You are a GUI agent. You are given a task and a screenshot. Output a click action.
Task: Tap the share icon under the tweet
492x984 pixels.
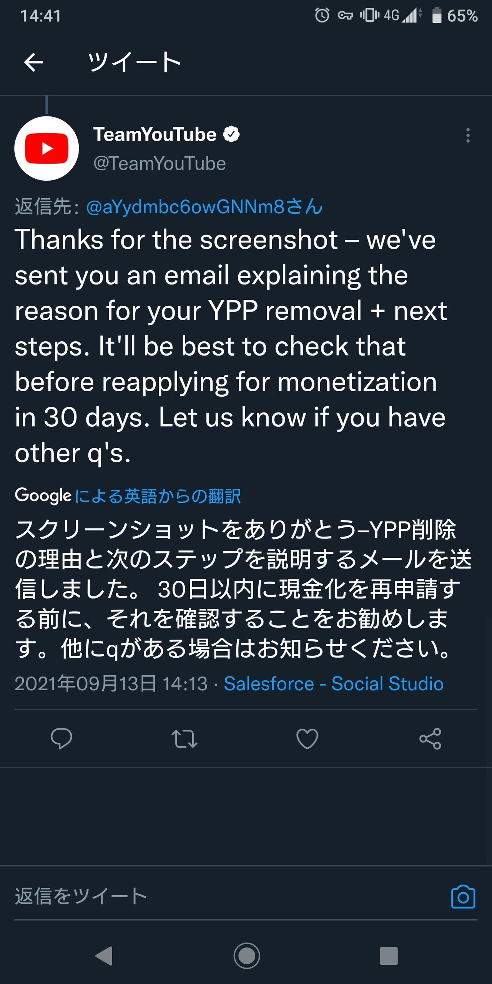pos(430,738)
